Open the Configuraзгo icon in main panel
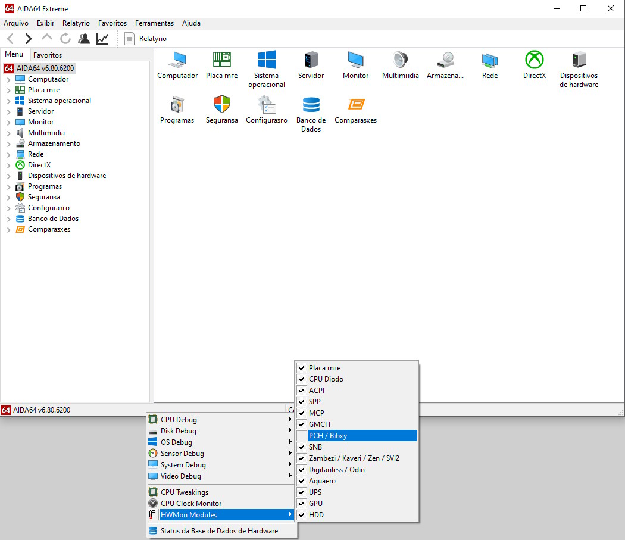This screenshot has width=625, height=540. [267, 105]
